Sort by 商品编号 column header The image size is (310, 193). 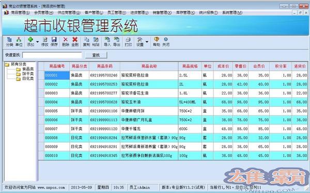[x=57, y=67]
